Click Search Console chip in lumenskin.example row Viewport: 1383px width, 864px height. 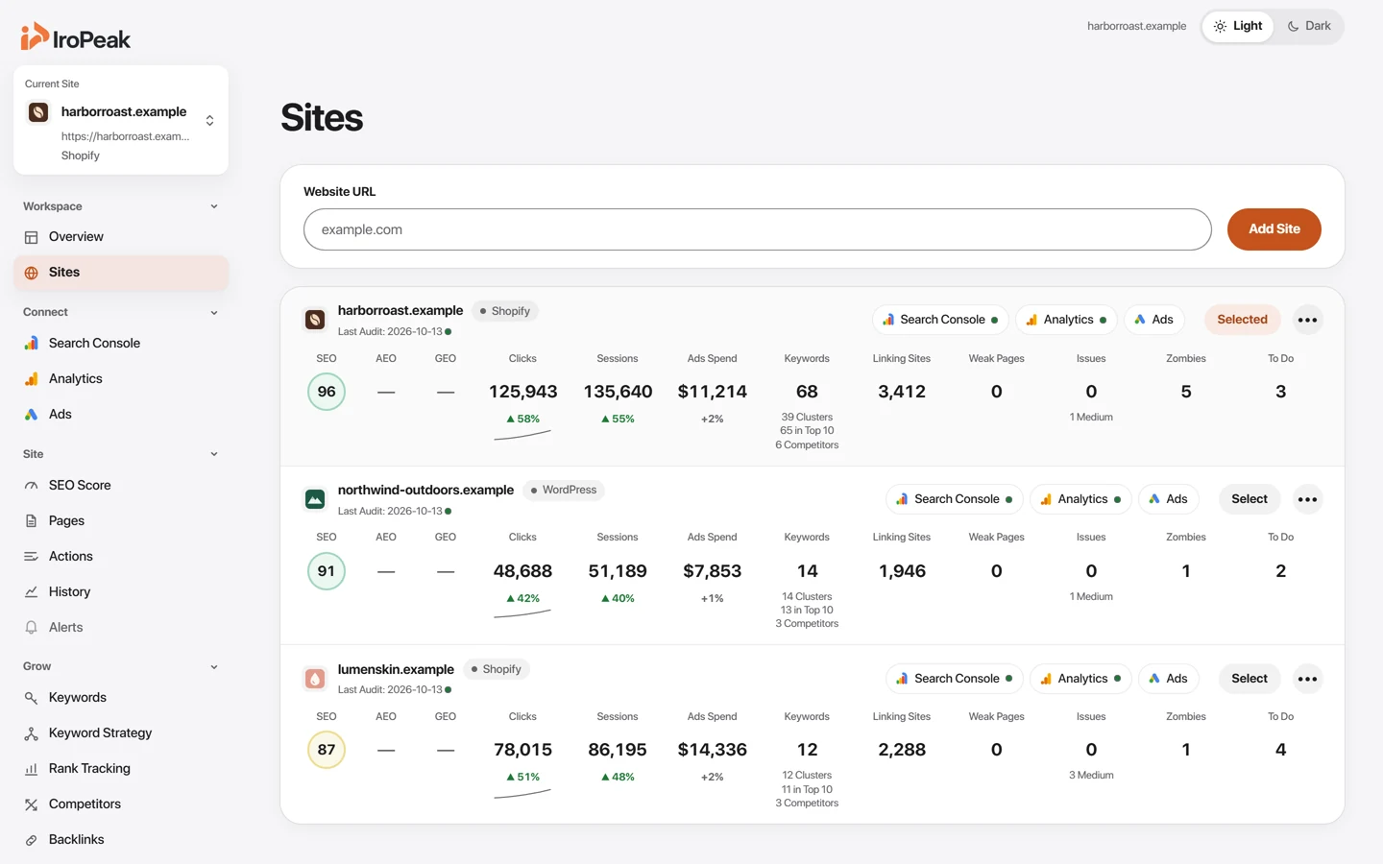point(954,679)
